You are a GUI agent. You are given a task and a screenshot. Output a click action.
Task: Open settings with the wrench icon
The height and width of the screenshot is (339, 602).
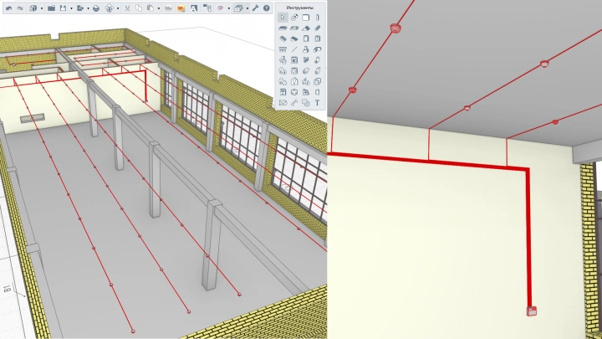(255, 8)
